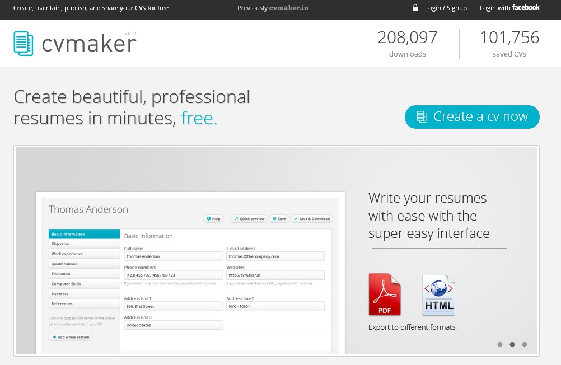Select the last carousel slide dot

coord(525,344)
